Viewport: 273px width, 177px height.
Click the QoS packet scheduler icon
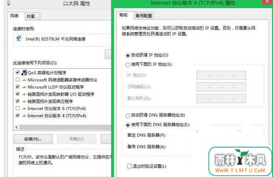[24, 72]
